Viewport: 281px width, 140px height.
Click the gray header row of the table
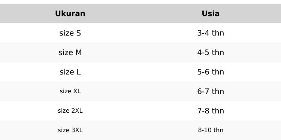click(140, 13)
